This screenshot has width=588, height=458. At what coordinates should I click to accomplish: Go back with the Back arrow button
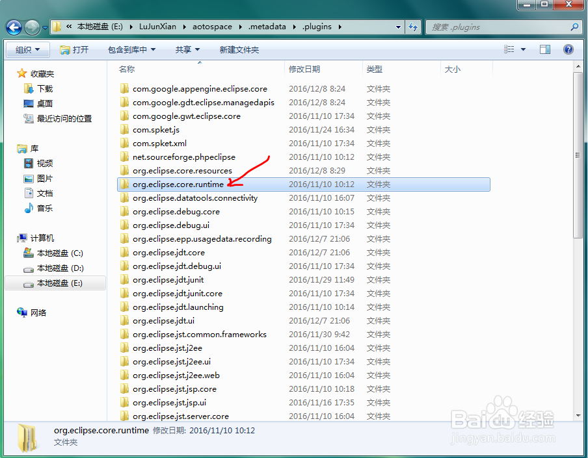pyautogui.click(x=14, y=27)
